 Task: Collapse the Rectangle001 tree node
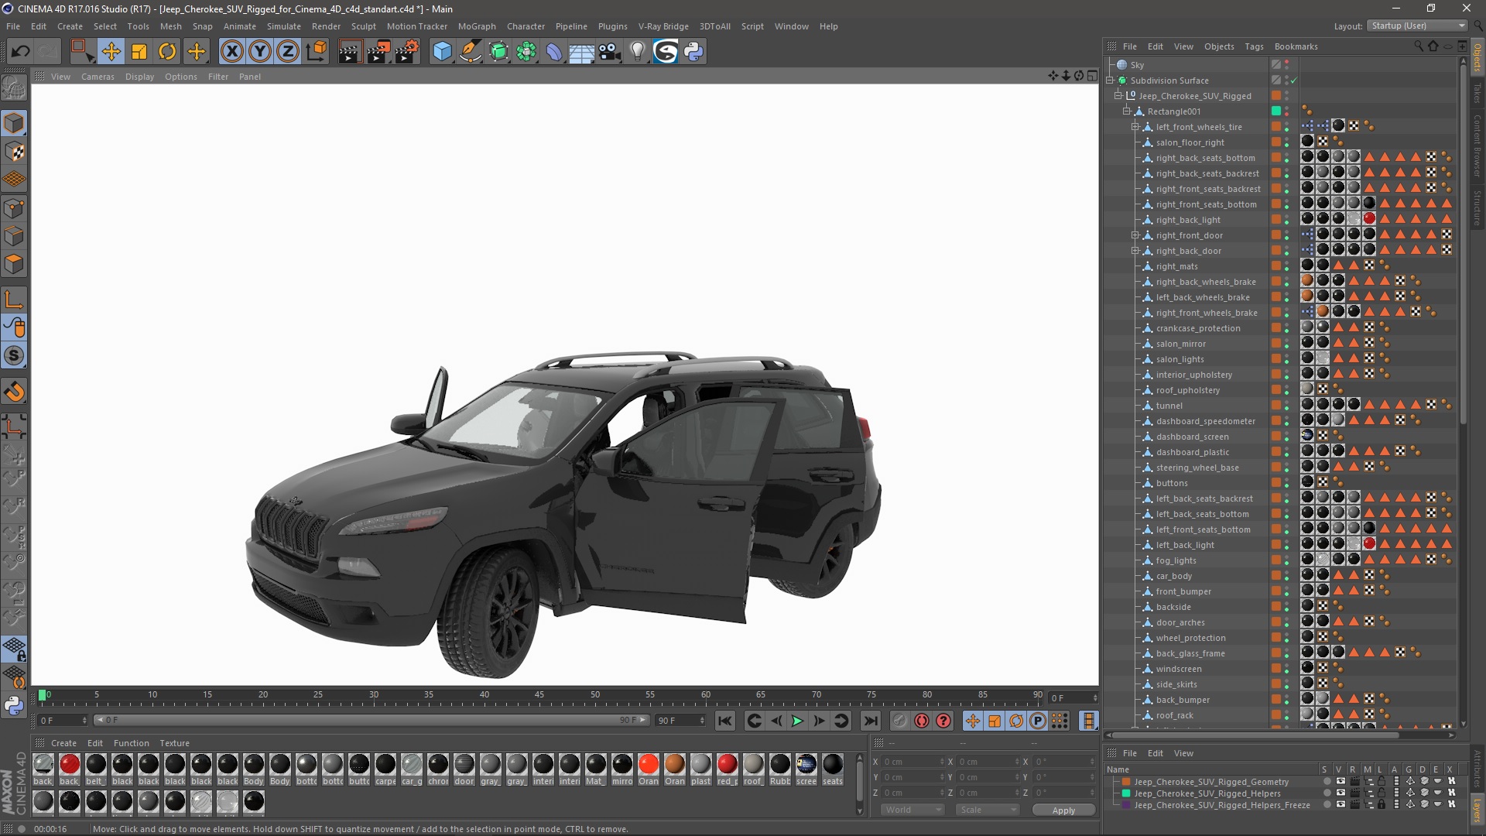pos(1127,111)
